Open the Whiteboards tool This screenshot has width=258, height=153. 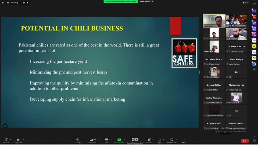pos(172,140)
